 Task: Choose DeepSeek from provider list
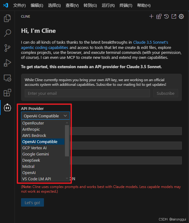pyautogui.click(x=43, y=160)
